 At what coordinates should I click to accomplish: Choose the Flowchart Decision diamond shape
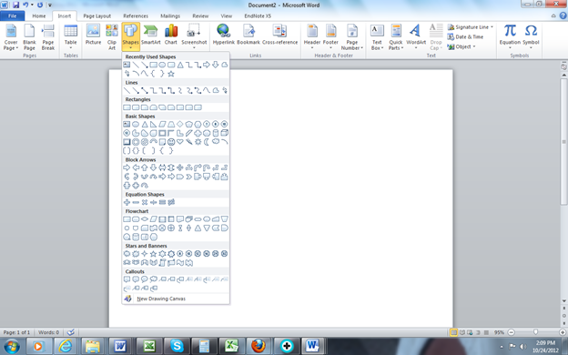(x=145, y=219)
